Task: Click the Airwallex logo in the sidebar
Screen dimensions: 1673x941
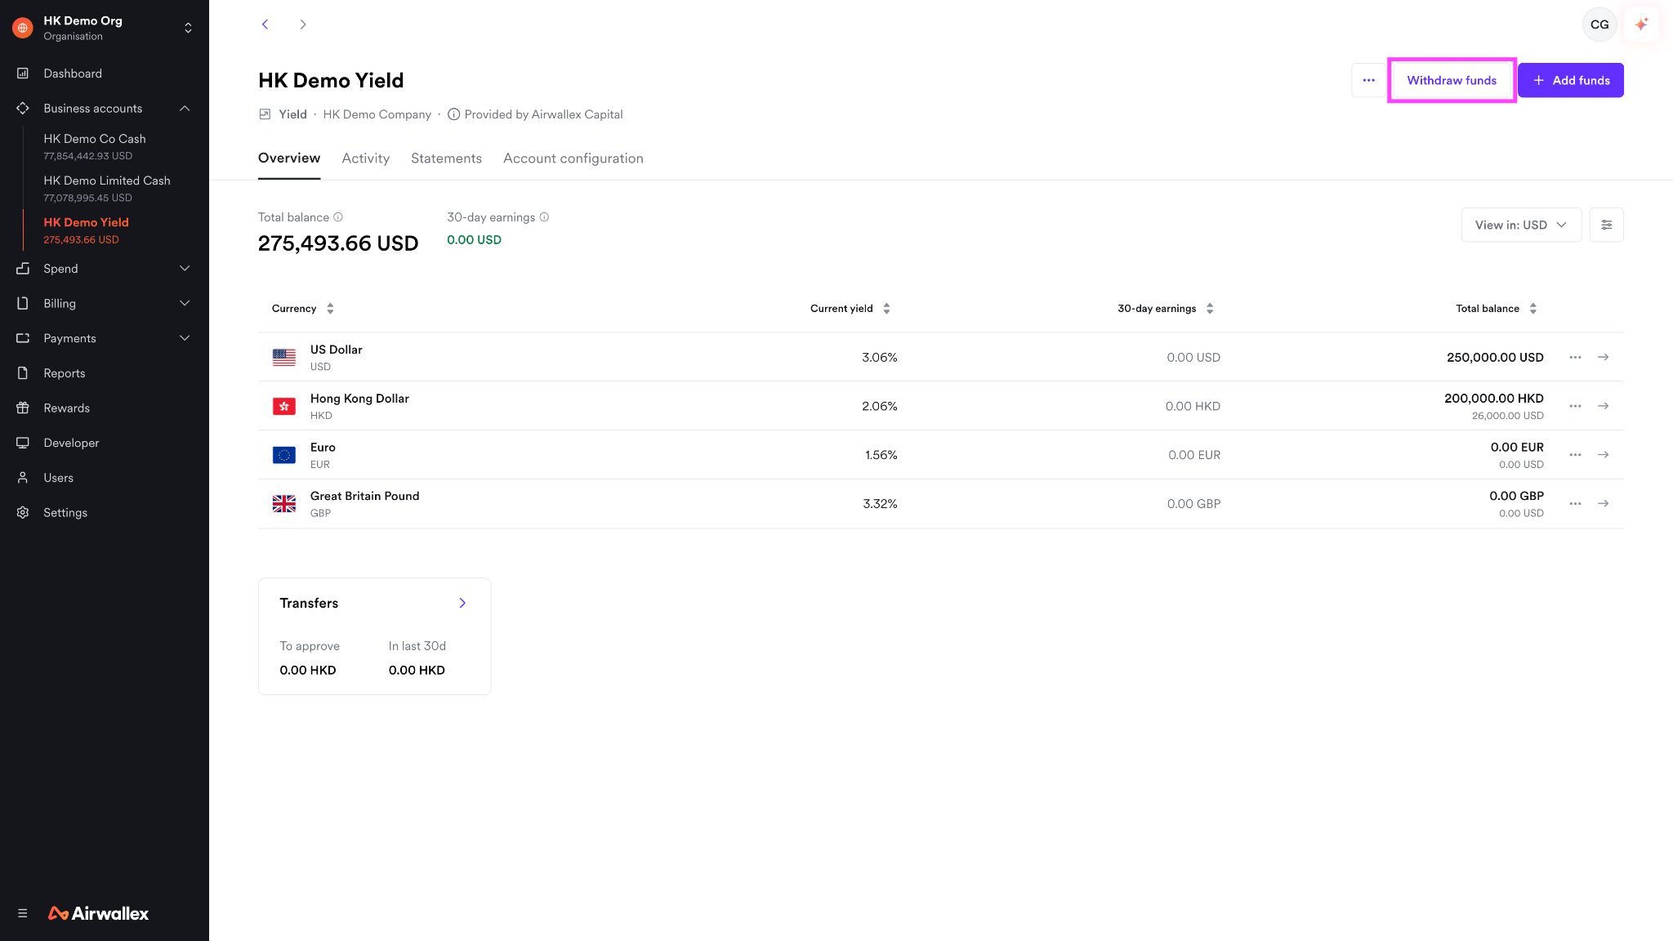Action: click(x=98, y=913)
